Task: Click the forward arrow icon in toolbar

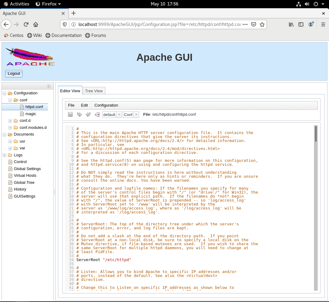Action: tap(79, 114)
